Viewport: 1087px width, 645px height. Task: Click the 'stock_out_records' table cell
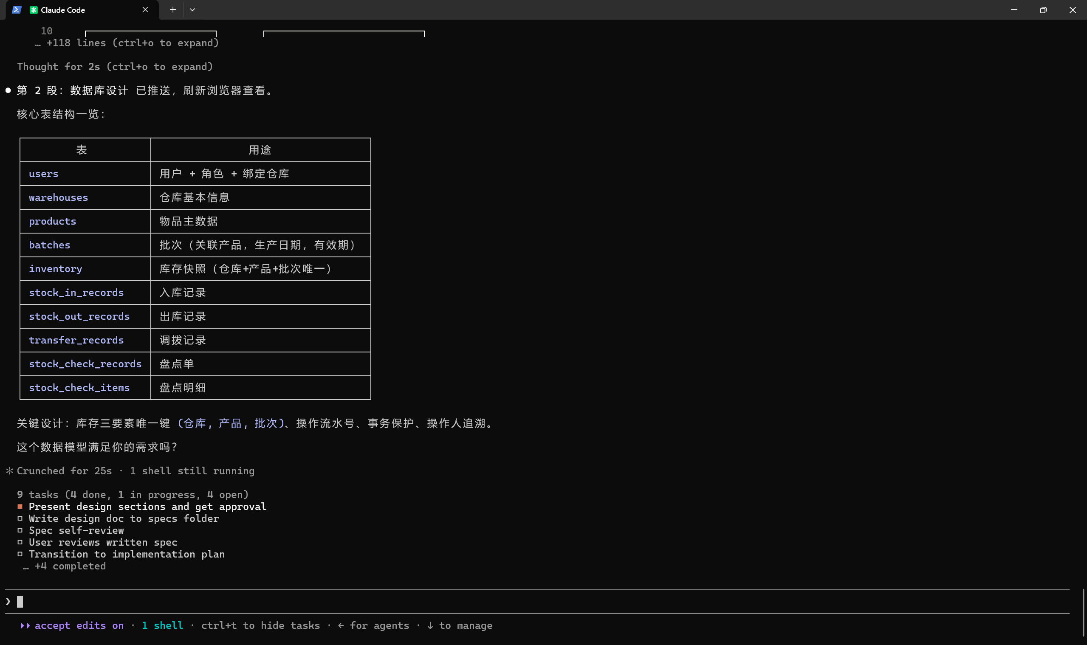85,316
